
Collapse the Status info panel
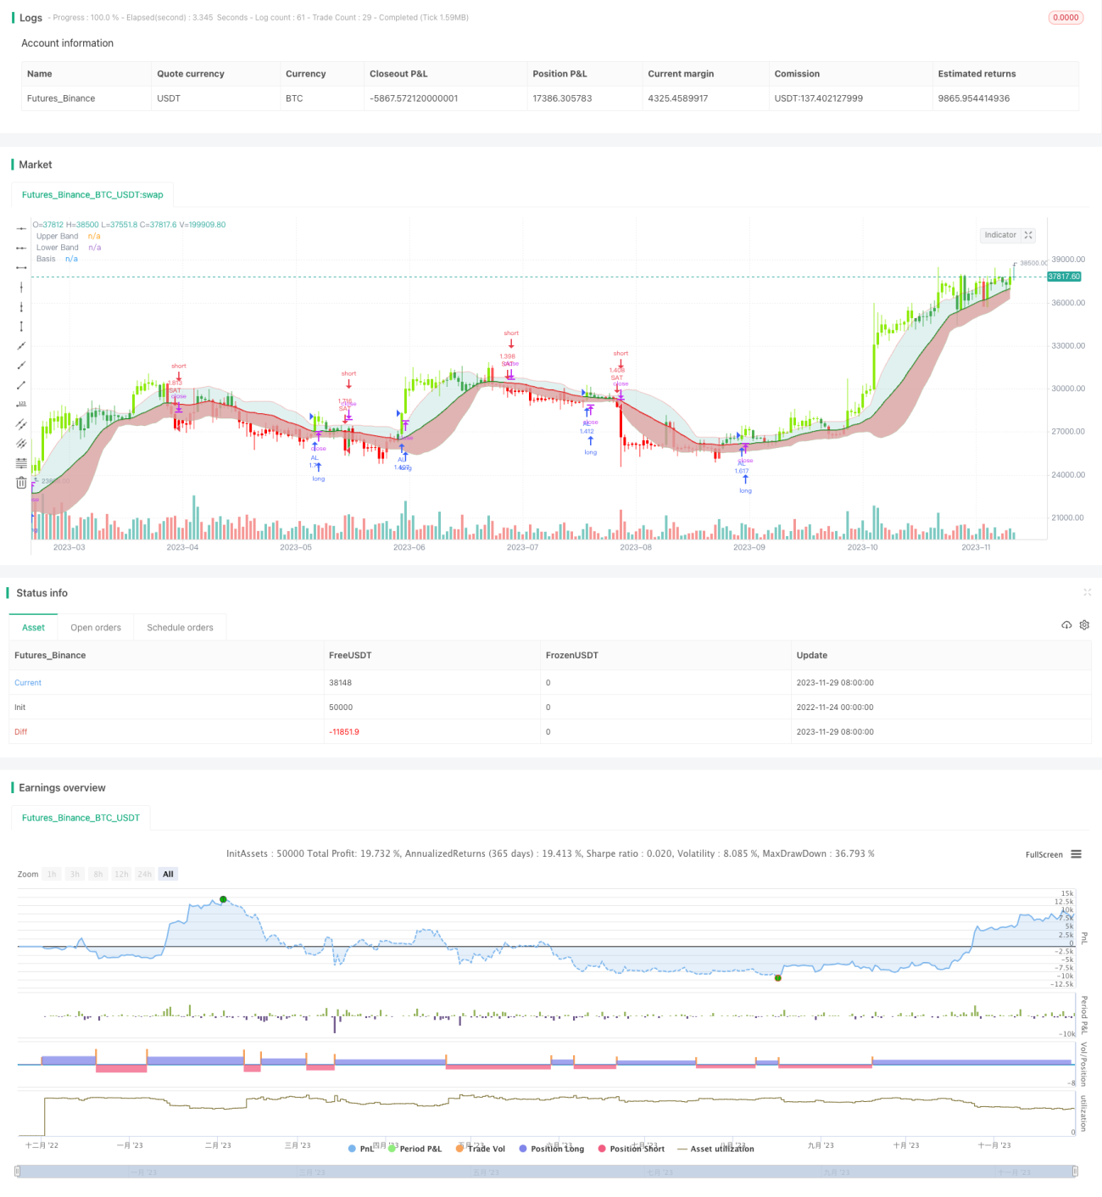point(1087,592)
